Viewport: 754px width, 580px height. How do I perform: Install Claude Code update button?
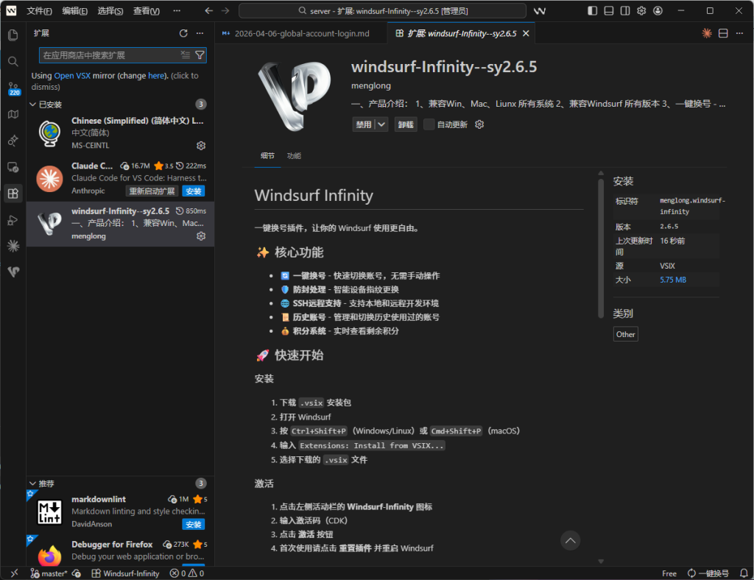coord(194,191)
